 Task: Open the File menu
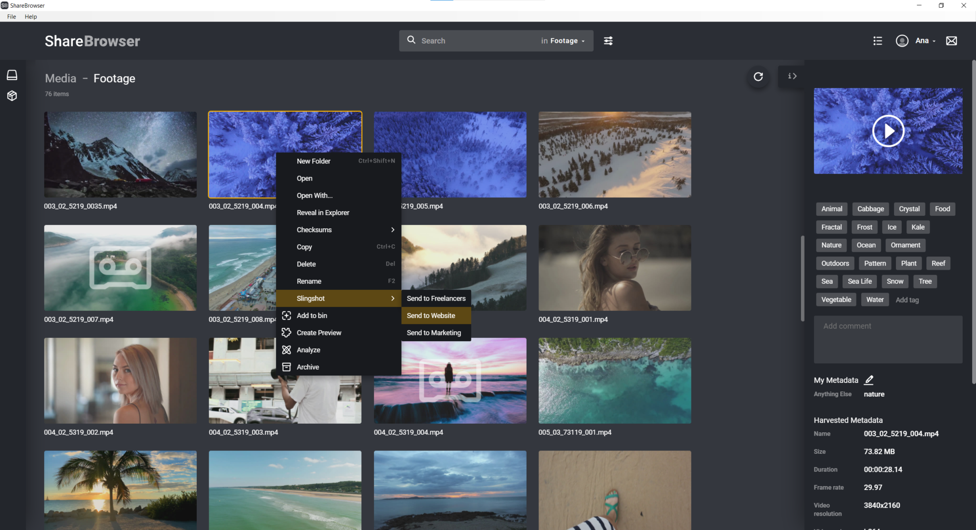10,16
